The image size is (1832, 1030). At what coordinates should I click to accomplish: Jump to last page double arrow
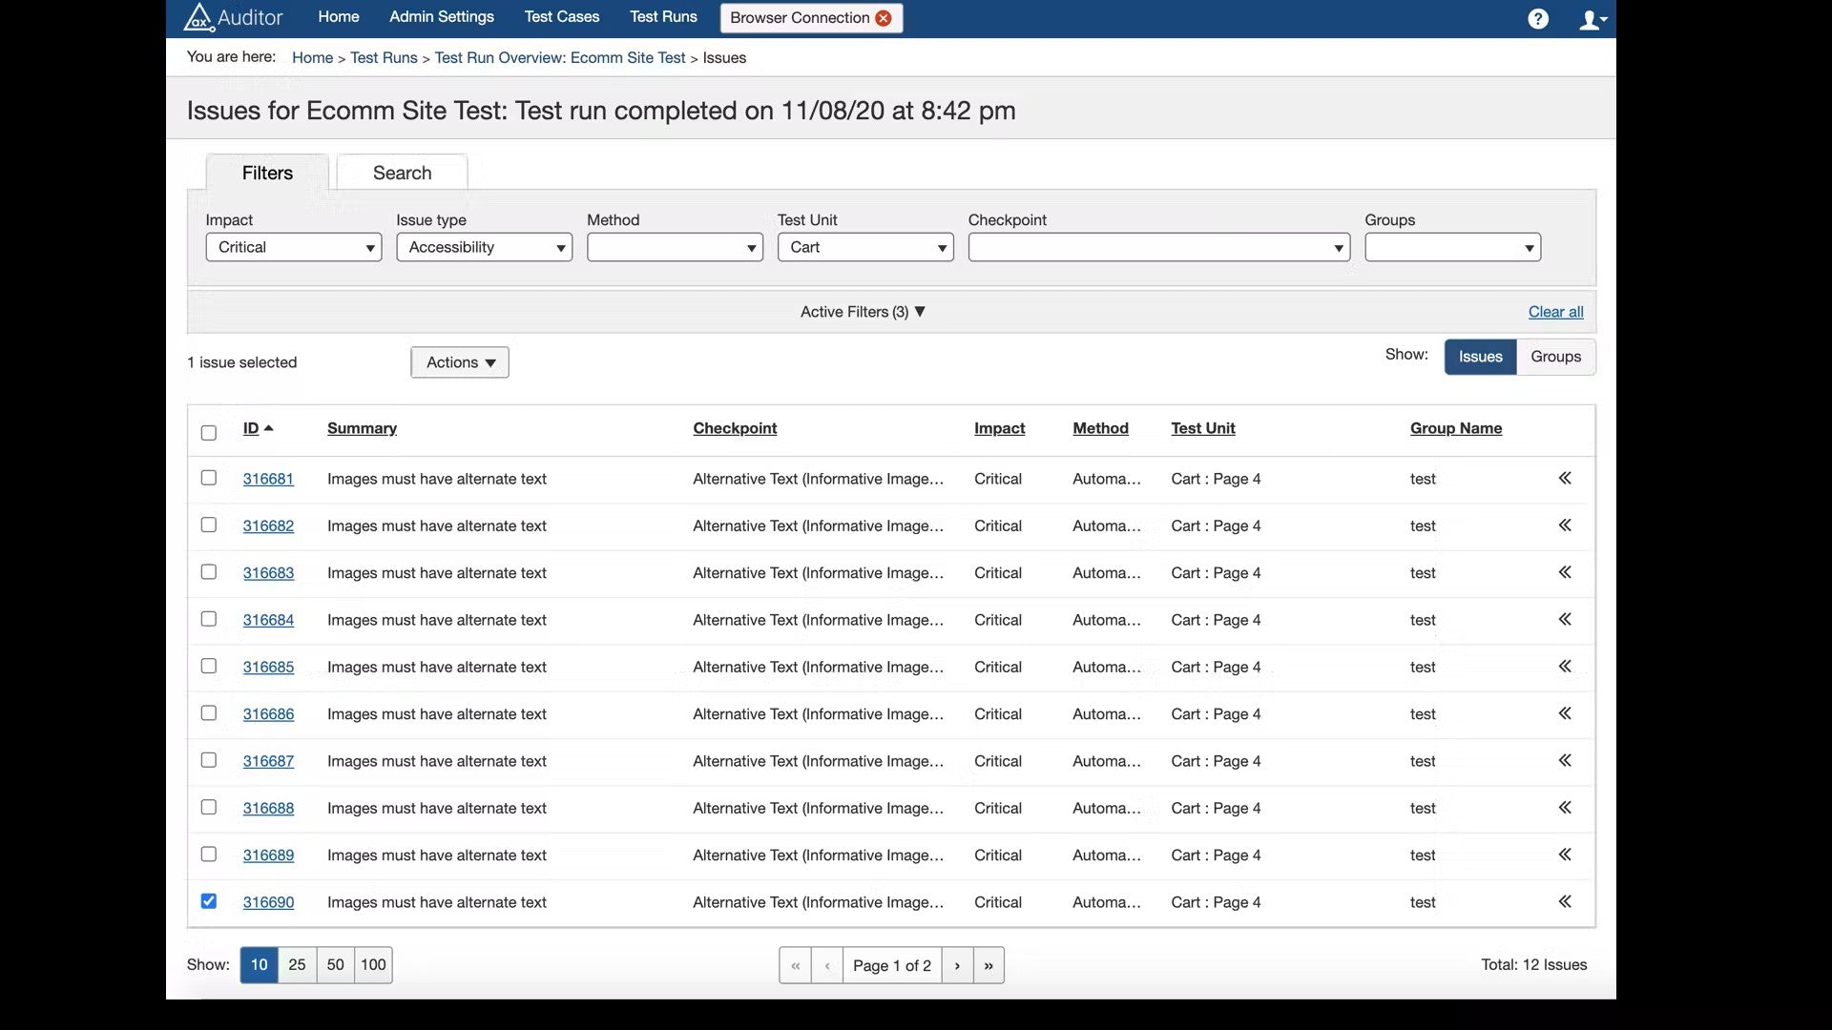click(989, 965)
